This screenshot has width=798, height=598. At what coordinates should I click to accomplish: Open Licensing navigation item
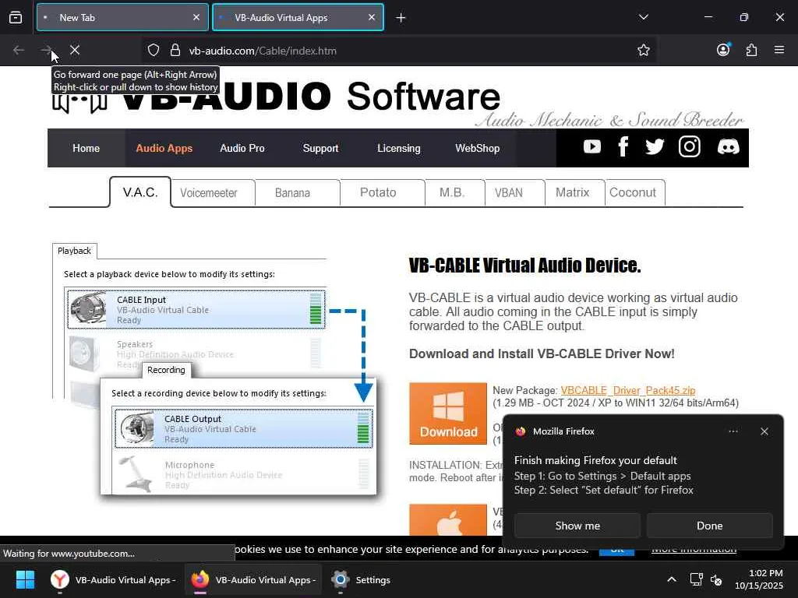pyautogui.click(x=399, y=148)
